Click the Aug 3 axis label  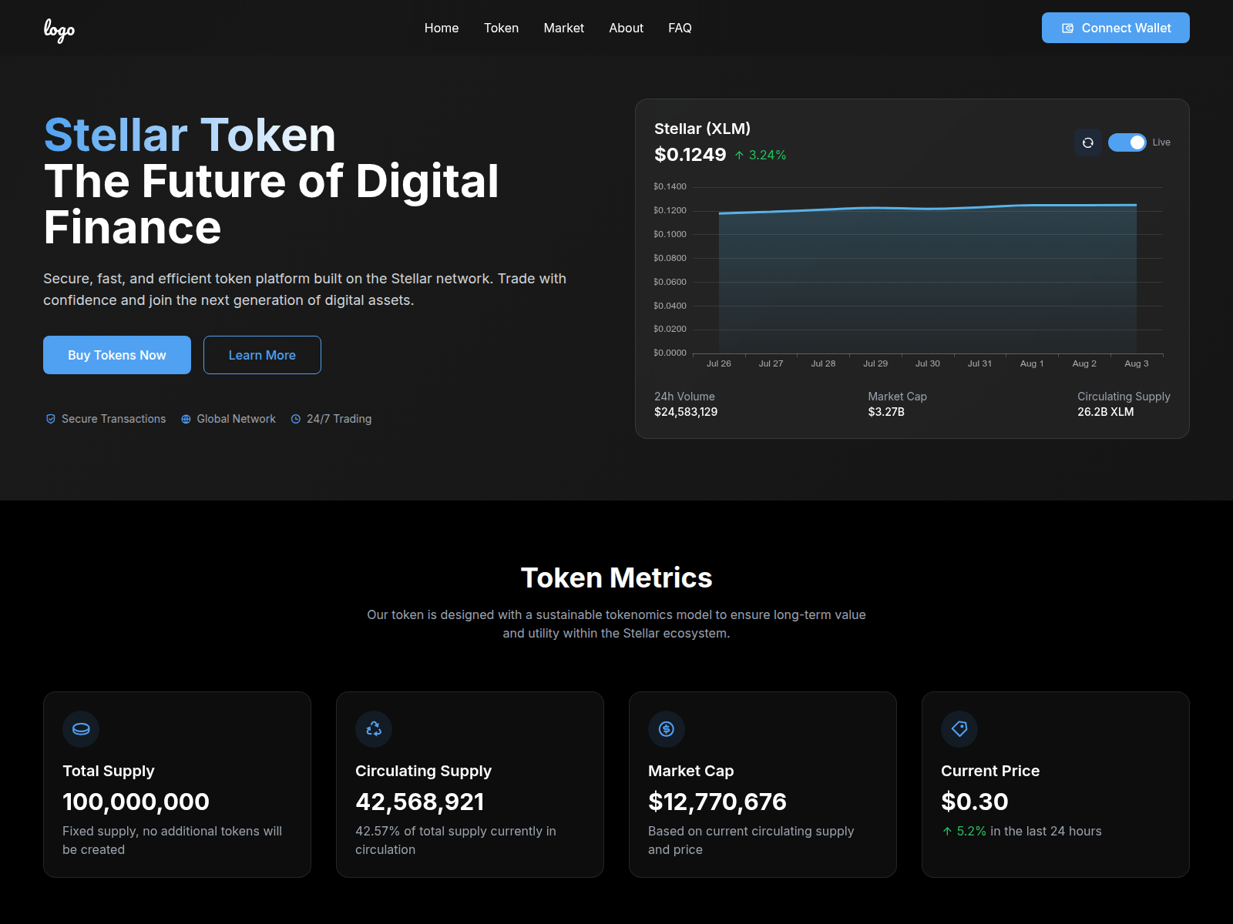click(1137, 363)
